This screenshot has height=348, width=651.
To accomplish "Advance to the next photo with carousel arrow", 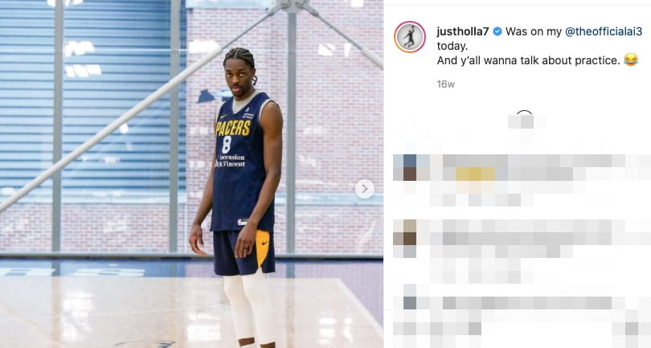I will pos(365,189).
